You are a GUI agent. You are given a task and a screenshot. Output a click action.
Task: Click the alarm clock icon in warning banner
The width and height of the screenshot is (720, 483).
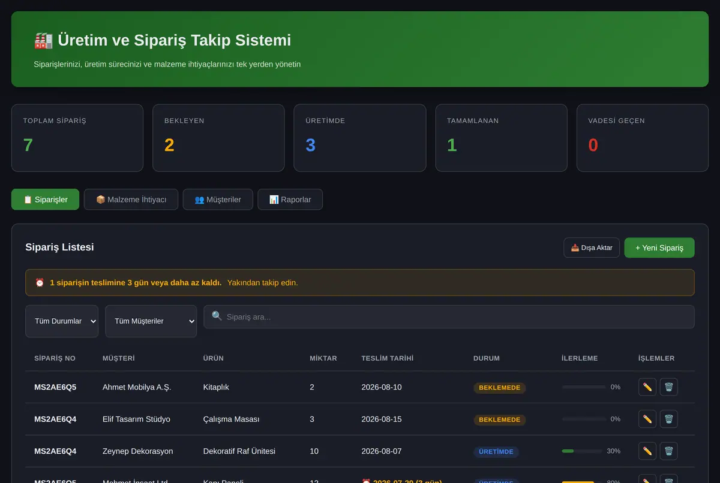(x=40, y=282)
